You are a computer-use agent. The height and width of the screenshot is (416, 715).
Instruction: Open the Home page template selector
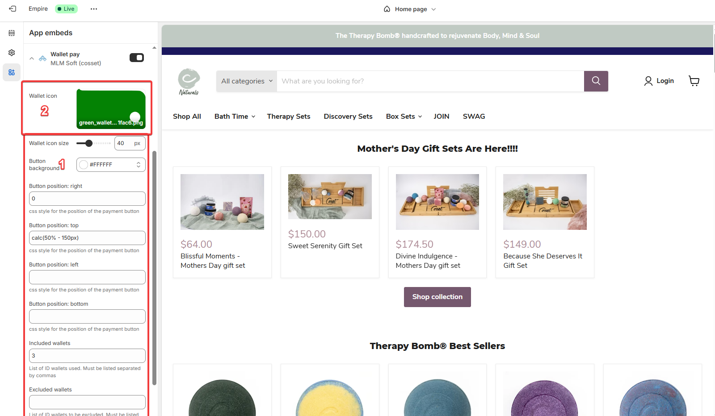point(410,9)
